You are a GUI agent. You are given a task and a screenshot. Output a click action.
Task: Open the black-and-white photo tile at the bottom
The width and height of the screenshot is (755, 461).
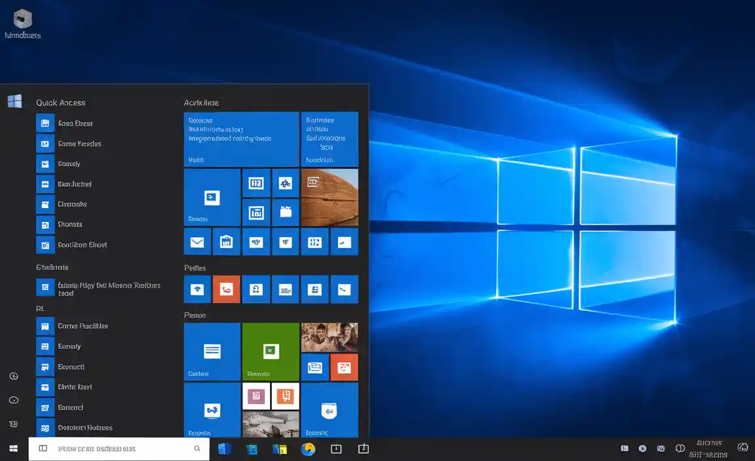[x=271, y=424]
